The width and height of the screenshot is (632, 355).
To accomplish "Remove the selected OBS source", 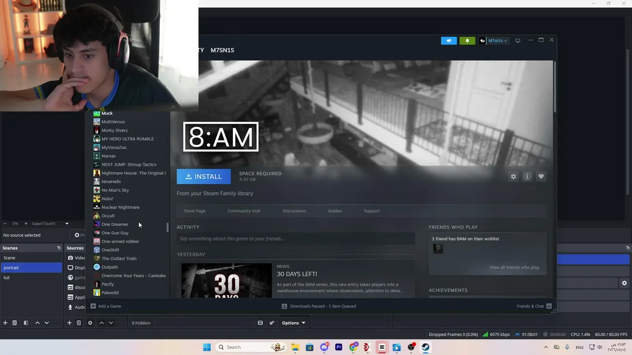I will point(79,323).
